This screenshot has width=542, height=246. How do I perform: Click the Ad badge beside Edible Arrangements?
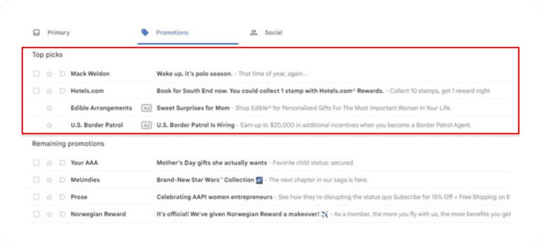pyautogui.click(x=147, y=108)
